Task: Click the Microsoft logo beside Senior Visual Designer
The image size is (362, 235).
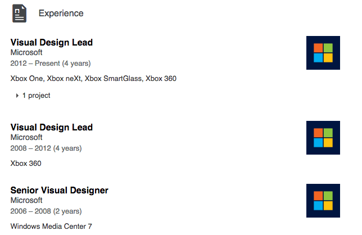Action: tap(323, 201)
